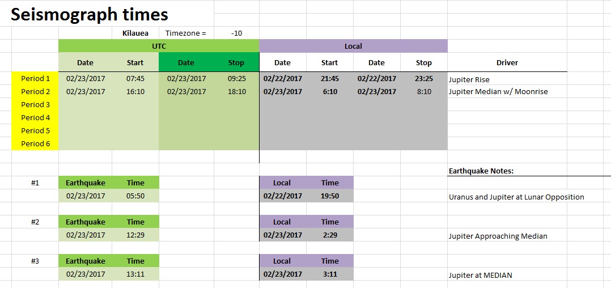Select the 23:25 local stop time
This screenshot has width=611, height=288.
point(423,78)
